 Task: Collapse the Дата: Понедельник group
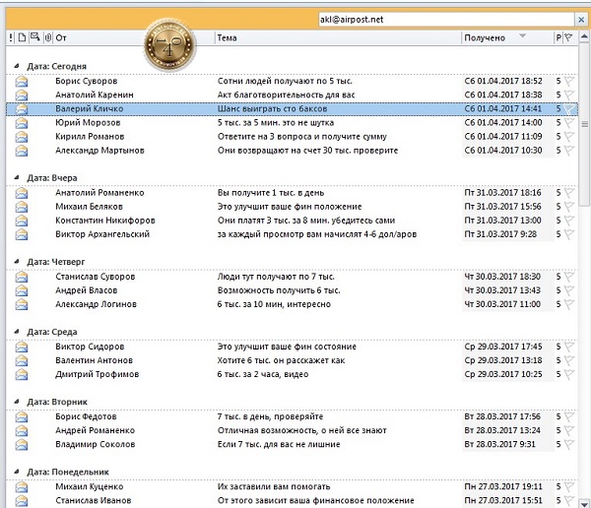(16, 472)
